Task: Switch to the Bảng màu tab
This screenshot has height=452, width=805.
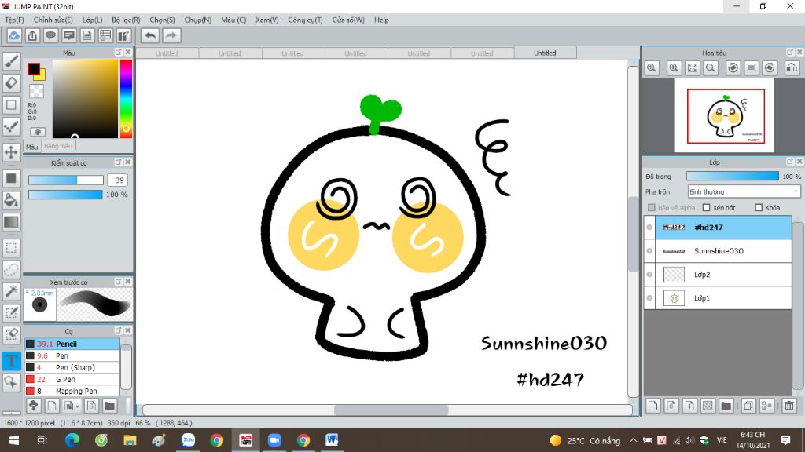Action: point(58,146)
